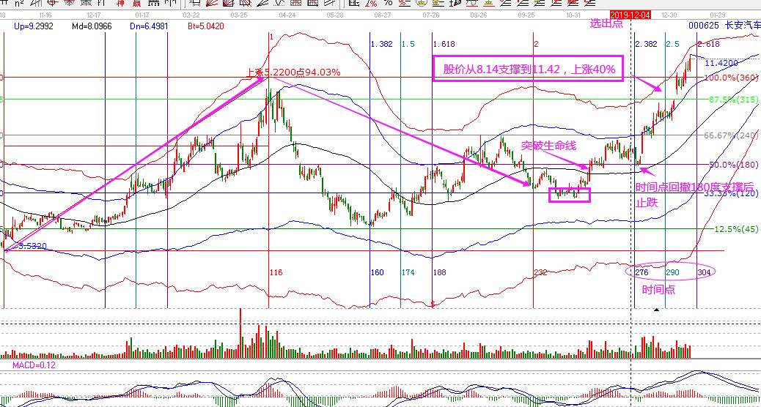Click the small black triangle marker under 时间点

(x=657, y=310)
